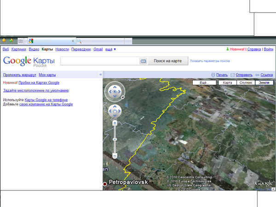Viewport: 276px width, 207px height.
Task: Click the corner overview map toggle arrow
Action: 273,189
